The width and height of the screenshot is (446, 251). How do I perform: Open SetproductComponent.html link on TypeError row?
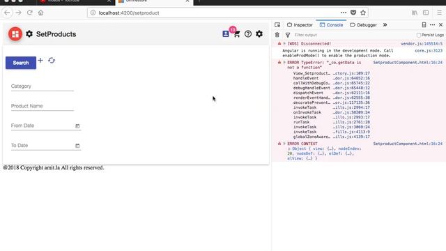pyautogui.click(x=408, y=63)
